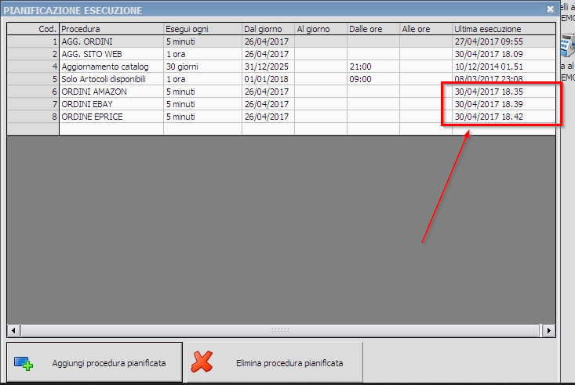Click the Procedura column header
This screenshot has height=385, width=575.
tap(111, 29)
